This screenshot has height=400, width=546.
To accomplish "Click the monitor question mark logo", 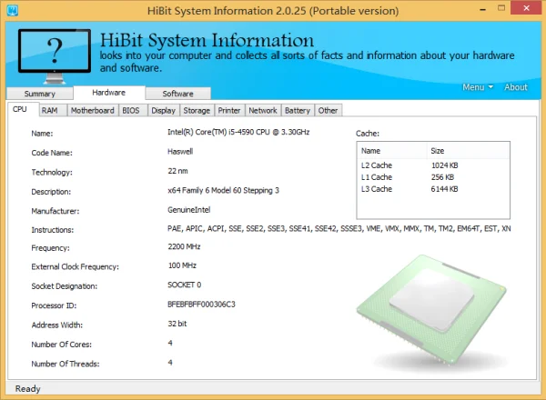I will tap(55, 55).
